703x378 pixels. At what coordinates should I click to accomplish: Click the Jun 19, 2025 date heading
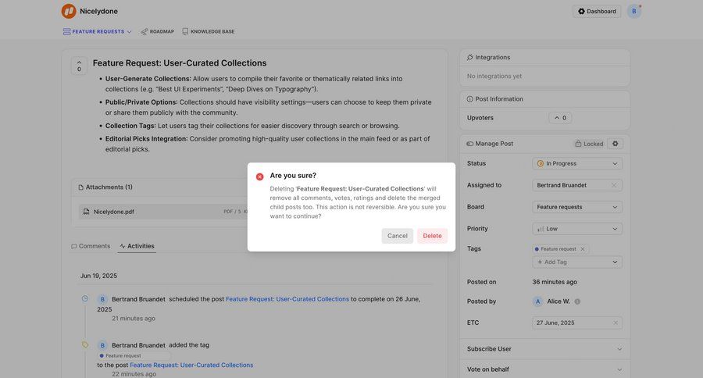(98, 276)
